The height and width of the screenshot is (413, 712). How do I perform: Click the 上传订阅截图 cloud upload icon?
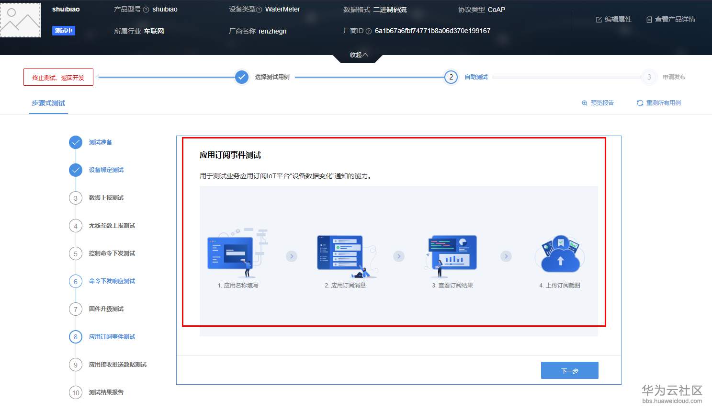(x=560, y=254)
